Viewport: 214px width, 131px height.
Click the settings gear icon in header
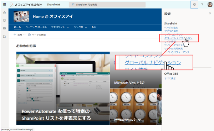click(x=194, y=5)
